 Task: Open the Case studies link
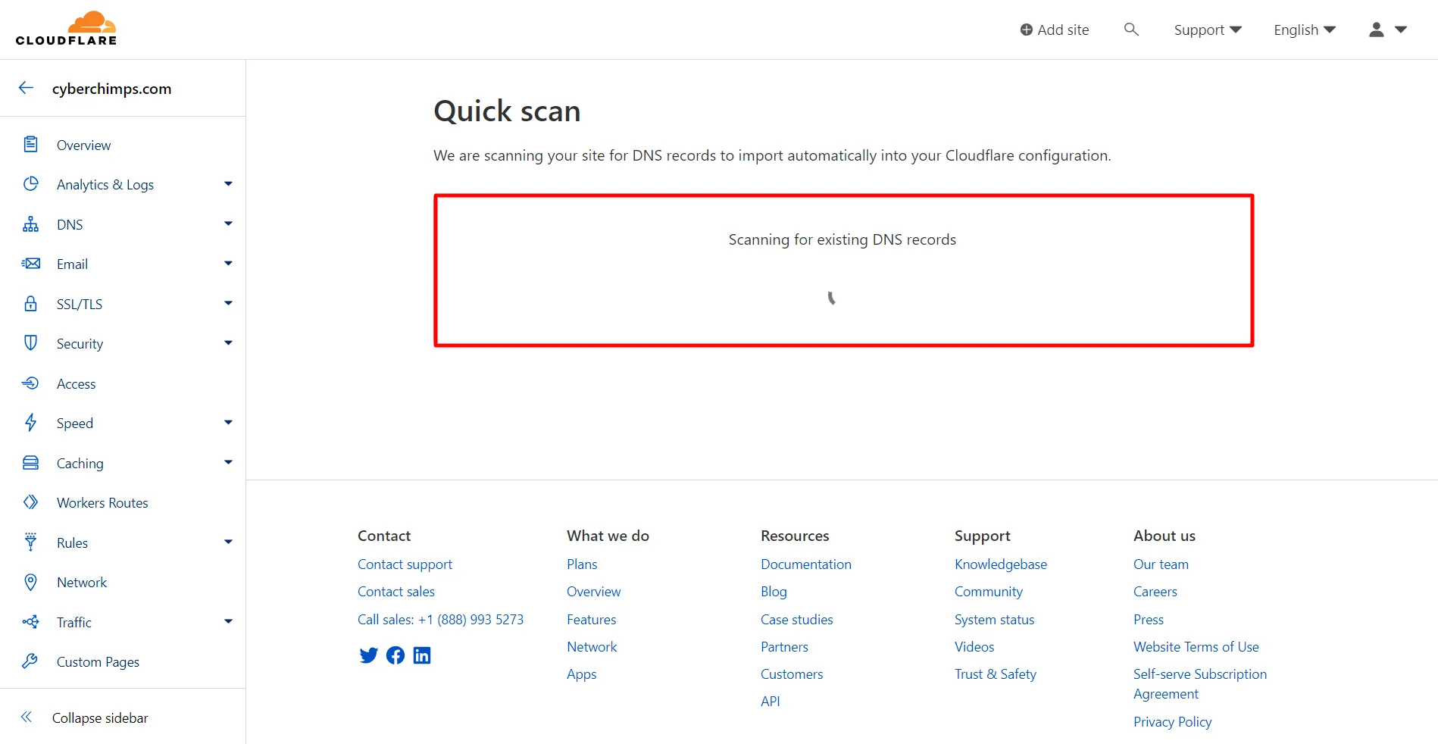796,620
